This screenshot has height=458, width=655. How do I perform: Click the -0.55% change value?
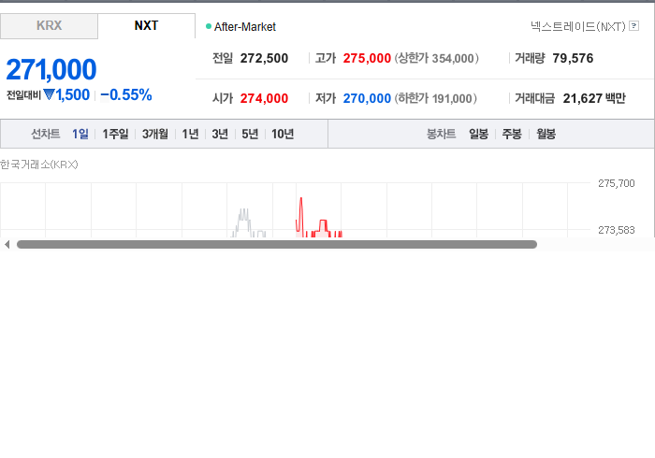(126, 95)
